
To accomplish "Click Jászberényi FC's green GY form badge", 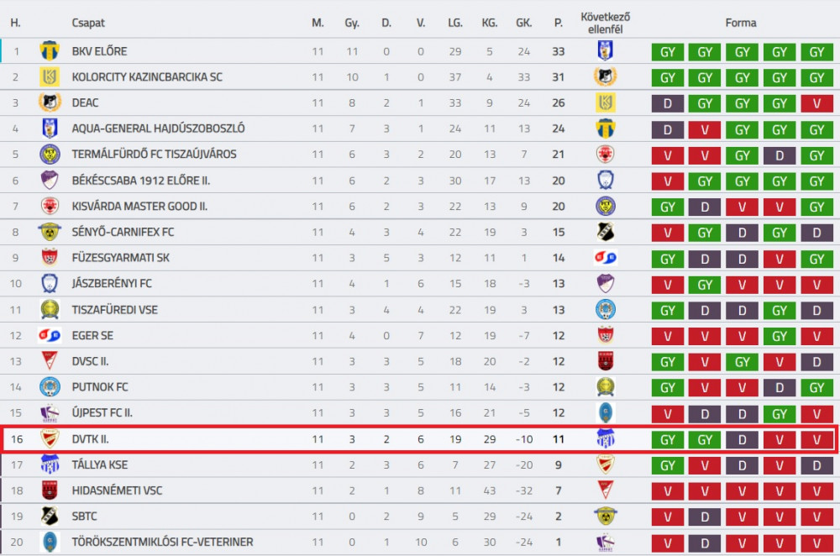I will click(705, 285).
